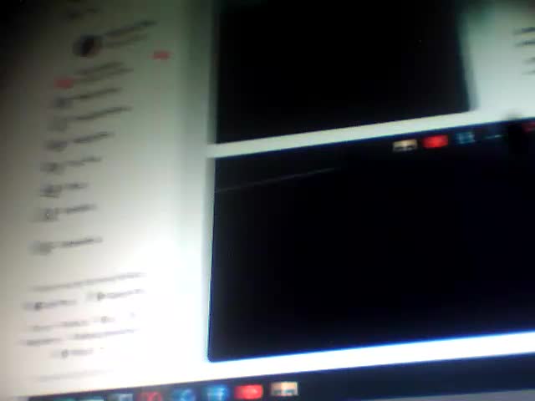Click the last isolated item in the sidebar list

pyautogui.click(x=42, y=246)
